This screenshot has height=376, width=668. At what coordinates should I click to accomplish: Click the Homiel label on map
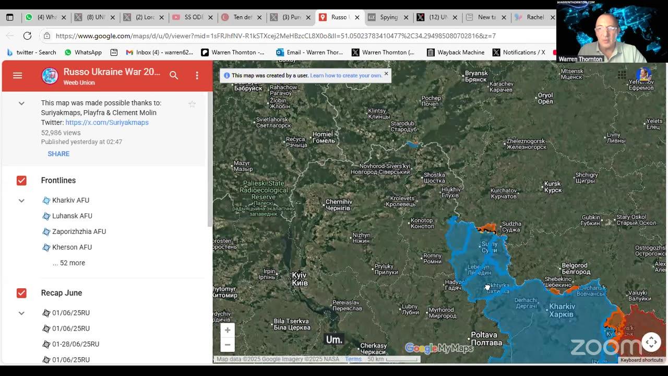(x=323, y=137)
